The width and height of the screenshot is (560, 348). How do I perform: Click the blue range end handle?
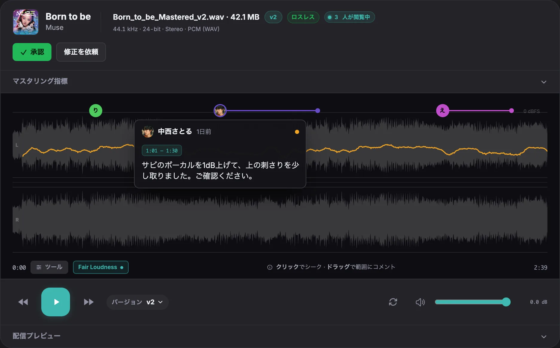318,111
